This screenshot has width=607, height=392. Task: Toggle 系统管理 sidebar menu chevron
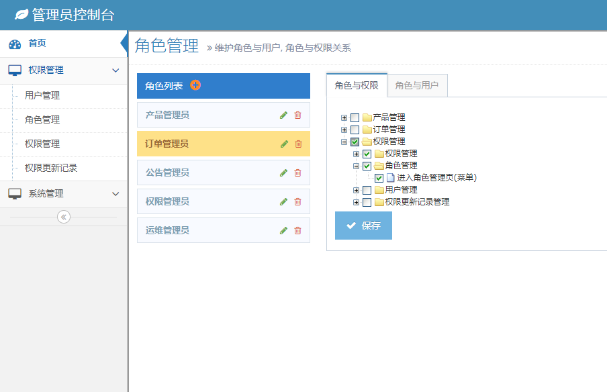[115, 194]
